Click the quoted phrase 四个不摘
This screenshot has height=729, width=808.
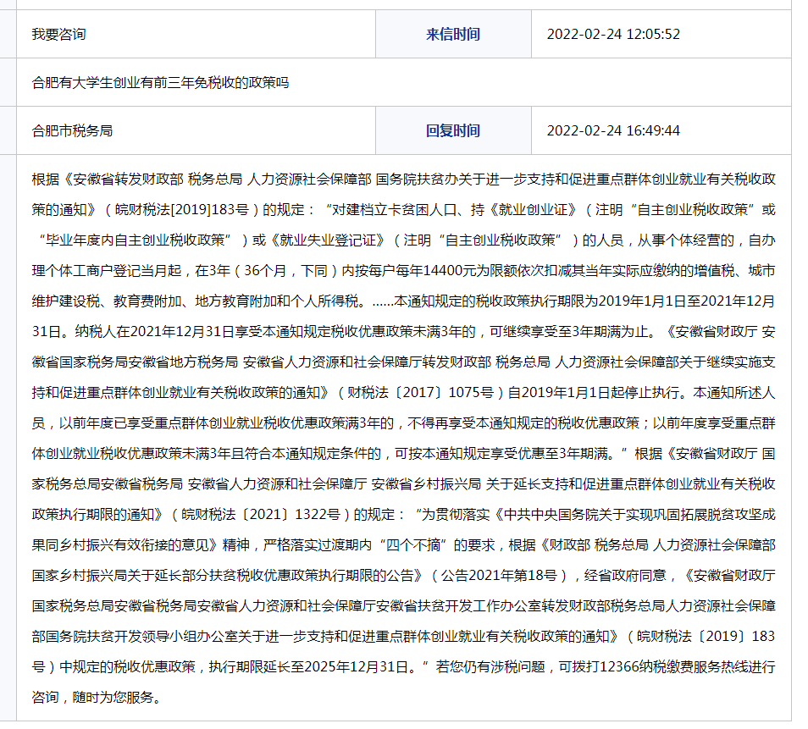click(x=413, y=544)
